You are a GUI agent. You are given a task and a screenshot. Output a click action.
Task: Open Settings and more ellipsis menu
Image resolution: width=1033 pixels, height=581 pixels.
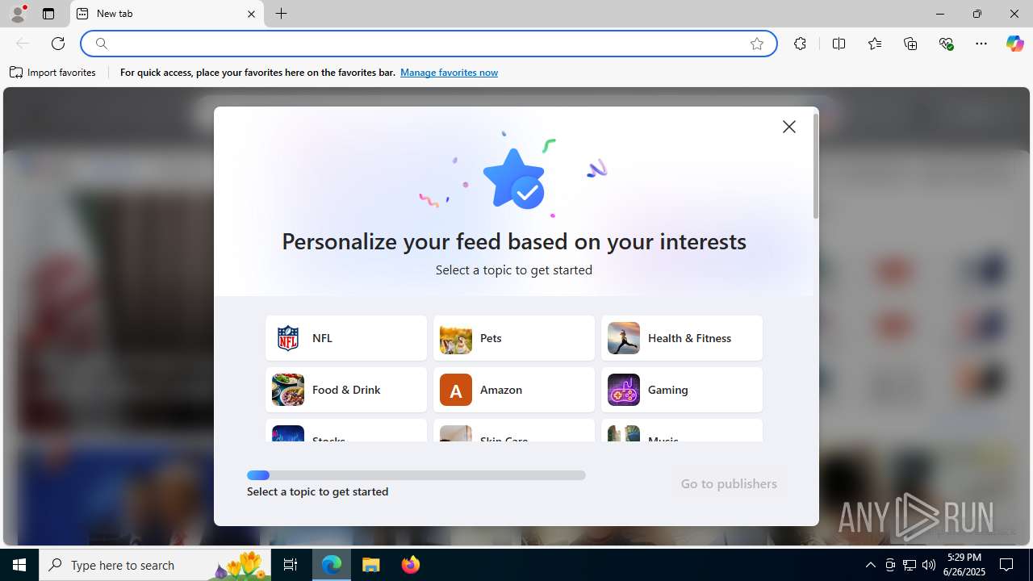click(981, 44)
